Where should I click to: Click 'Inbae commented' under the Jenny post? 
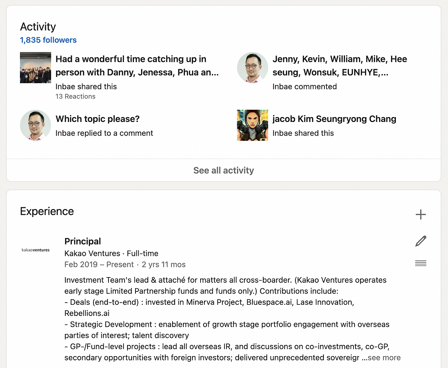304,87
